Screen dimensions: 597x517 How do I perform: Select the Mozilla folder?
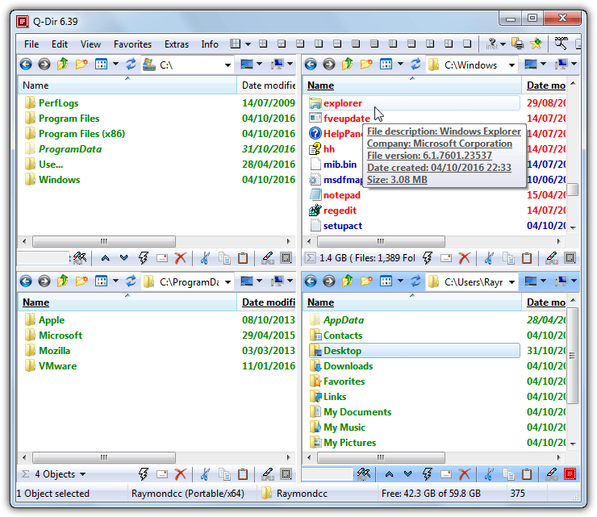[x=54, y=351]
